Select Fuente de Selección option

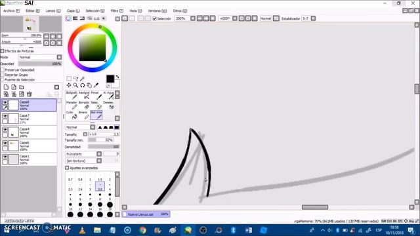click(x=3, y=80)
